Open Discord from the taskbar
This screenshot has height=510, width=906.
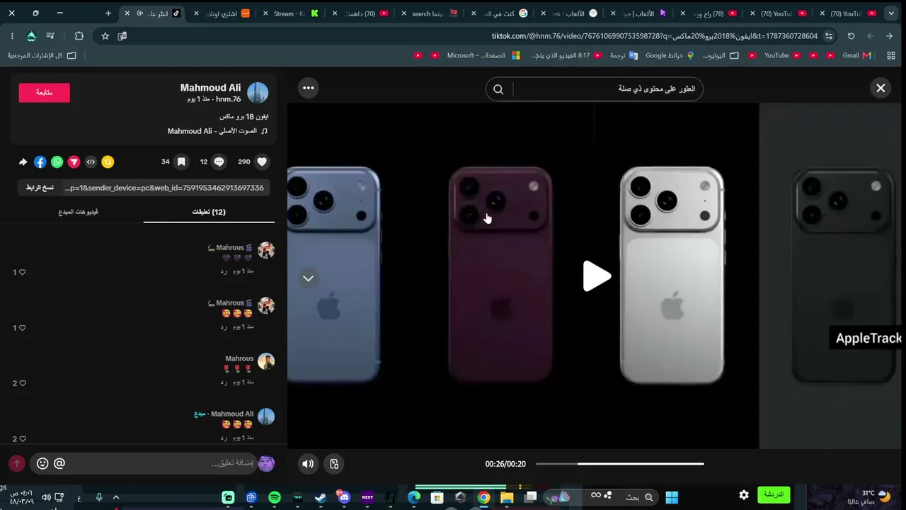click(344, 497)
